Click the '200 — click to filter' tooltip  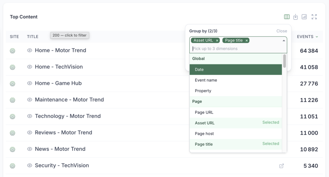point(70,35)
